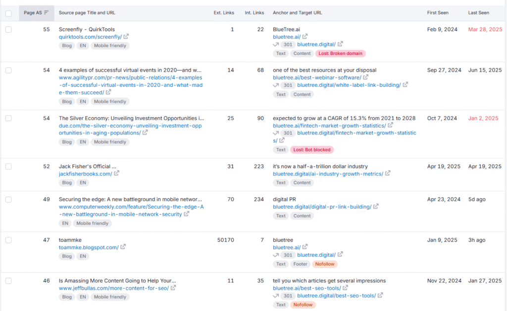Open external icon after due.com aging-populations/ URL
Viewport: 507px width, 311px height.
pos(145,133)
